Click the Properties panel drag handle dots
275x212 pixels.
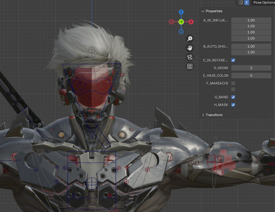(270, 11)
